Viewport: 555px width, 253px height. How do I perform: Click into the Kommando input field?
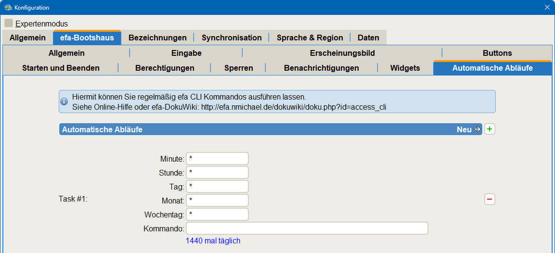pyautogui.click(x=307, y=228)
